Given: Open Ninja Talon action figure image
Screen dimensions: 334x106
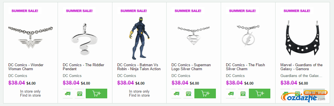Looking at the screenshot, I should click(x=139, y=38).
